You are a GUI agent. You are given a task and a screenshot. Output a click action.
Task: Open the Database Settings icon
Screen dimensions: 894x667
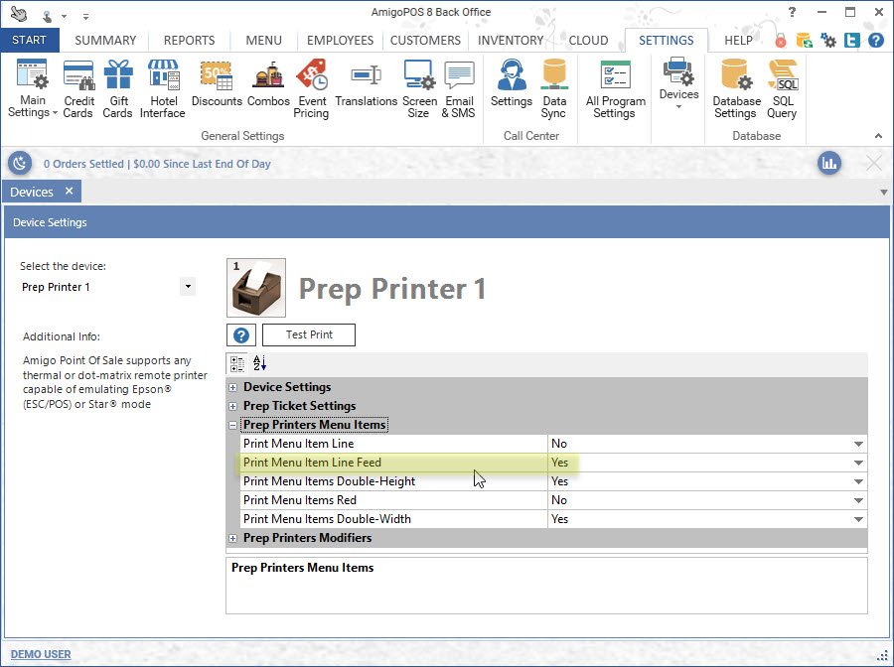tap(735, 88)
